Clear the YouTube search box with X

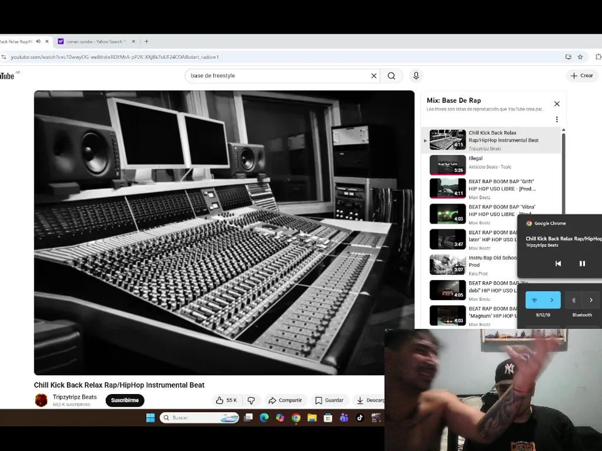coord(374,76)
